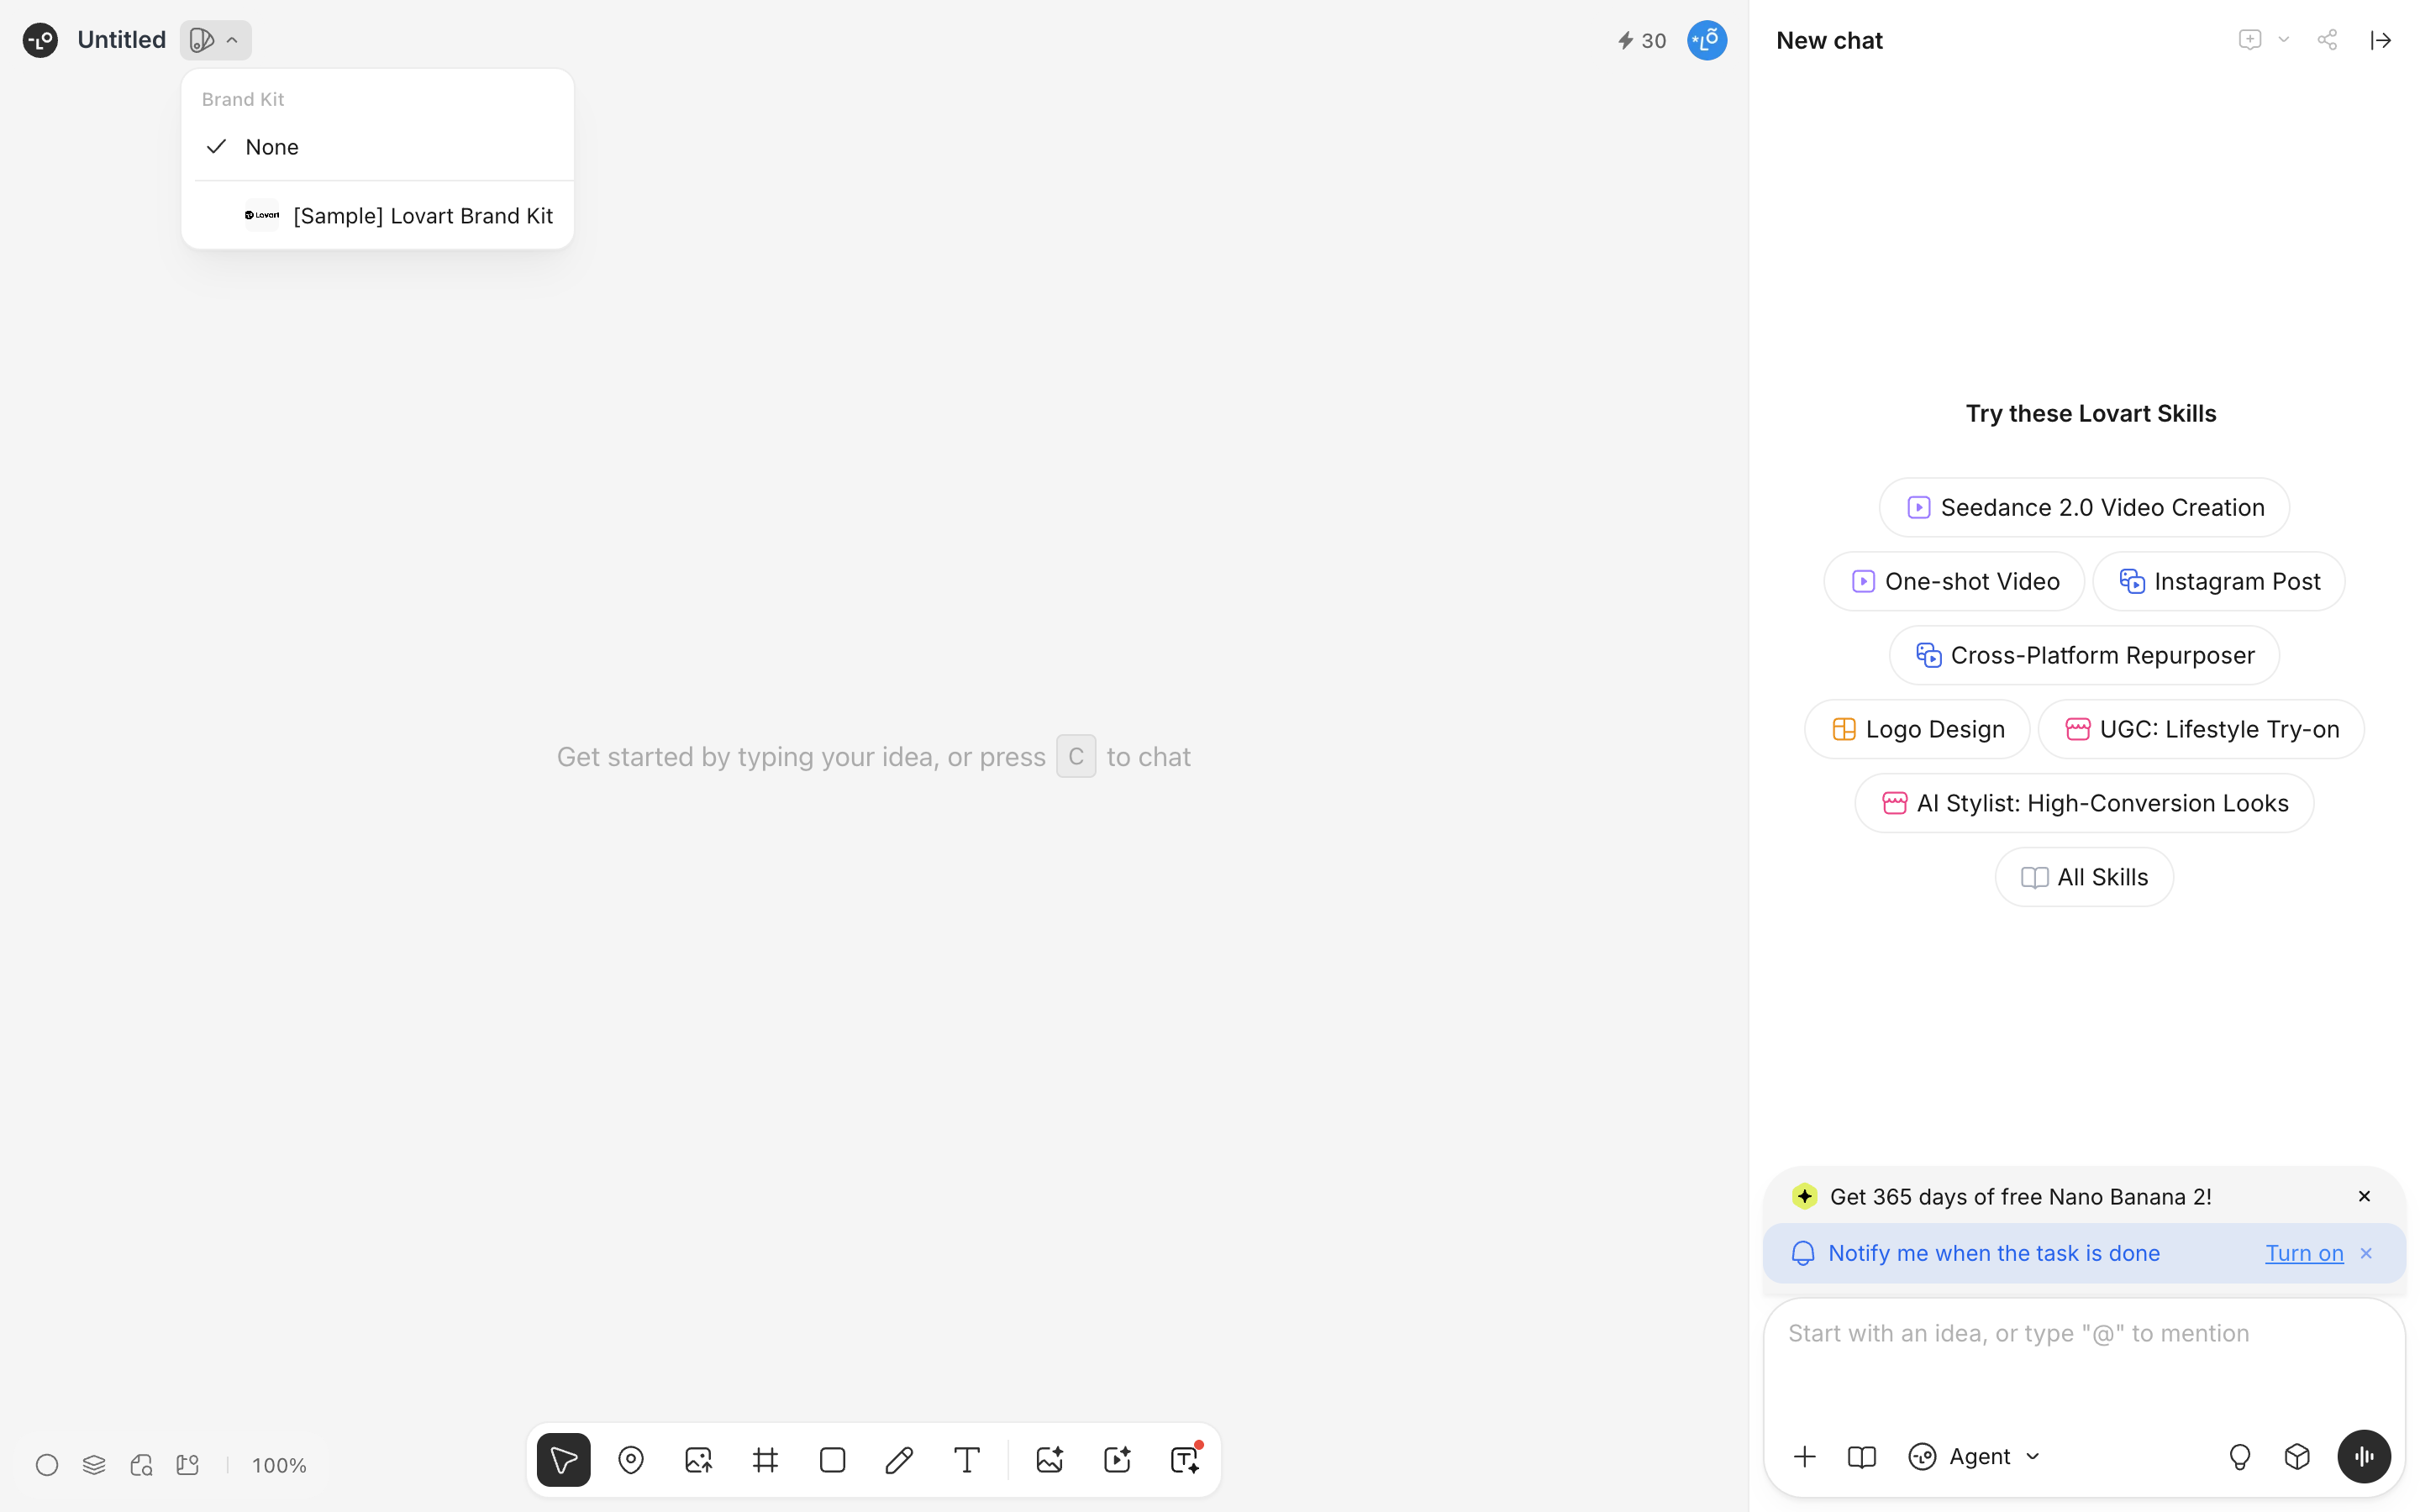Open the skills book icon in chat box

1862,1456
